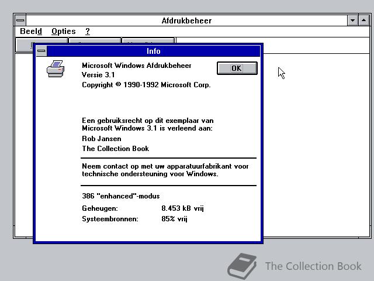The height and width of the screenshot is (281, 374).
Task: Click 'The Collection Book' licensee text
Action: [x=116, y=148]
